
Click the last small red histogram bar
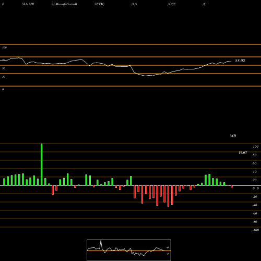coord(232,186)
